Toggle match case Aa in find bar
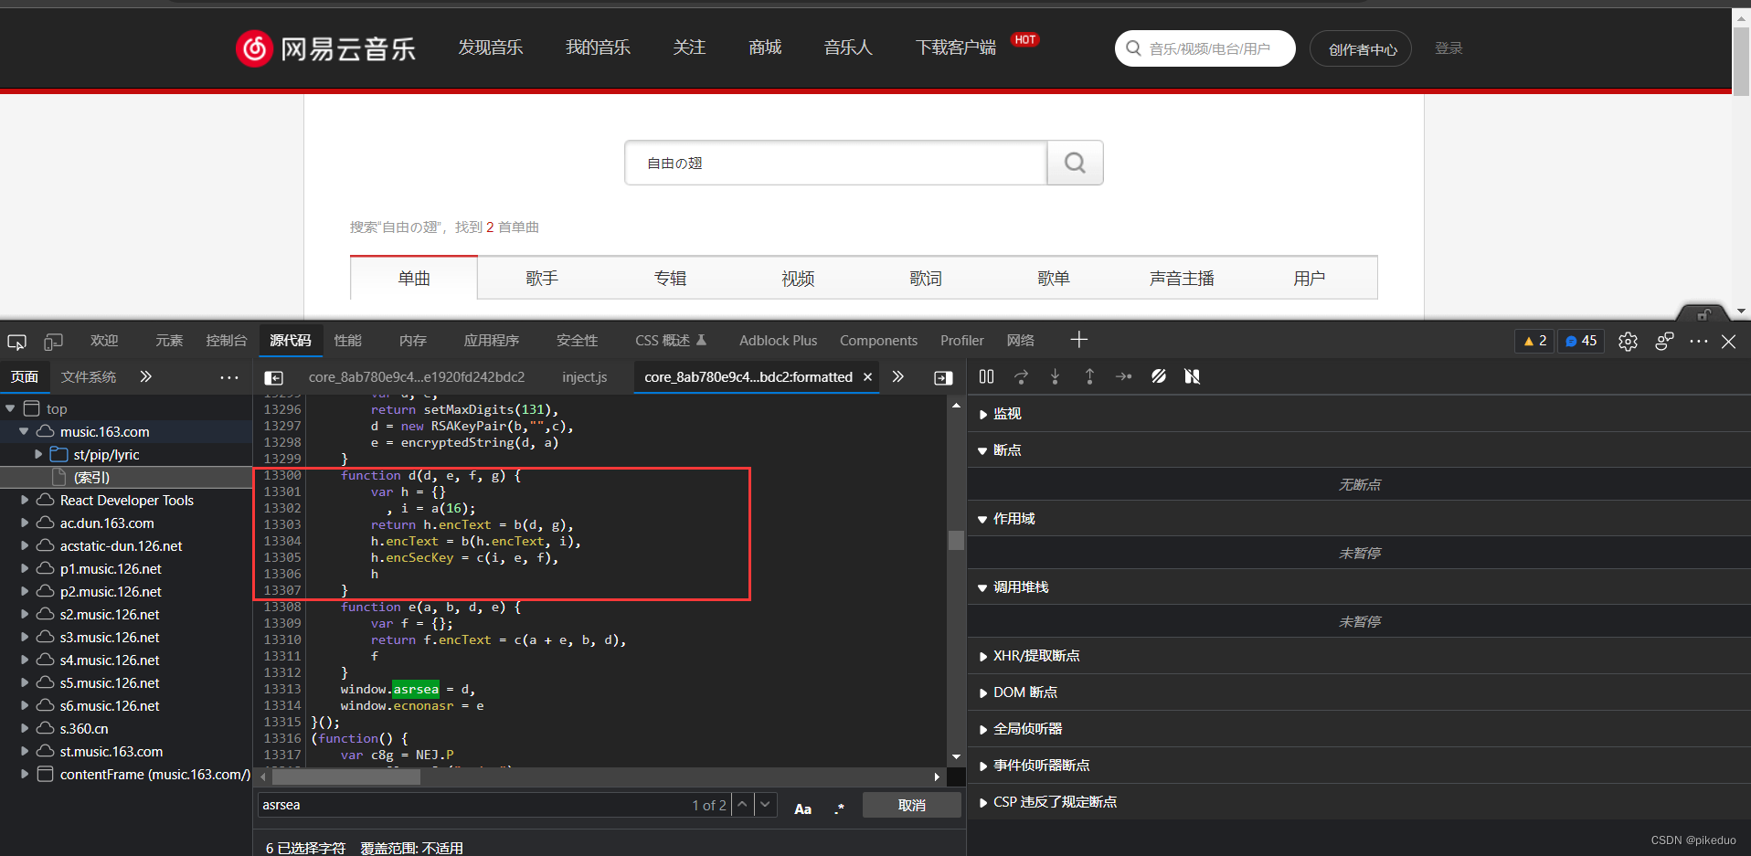 (x=802, y=808)
